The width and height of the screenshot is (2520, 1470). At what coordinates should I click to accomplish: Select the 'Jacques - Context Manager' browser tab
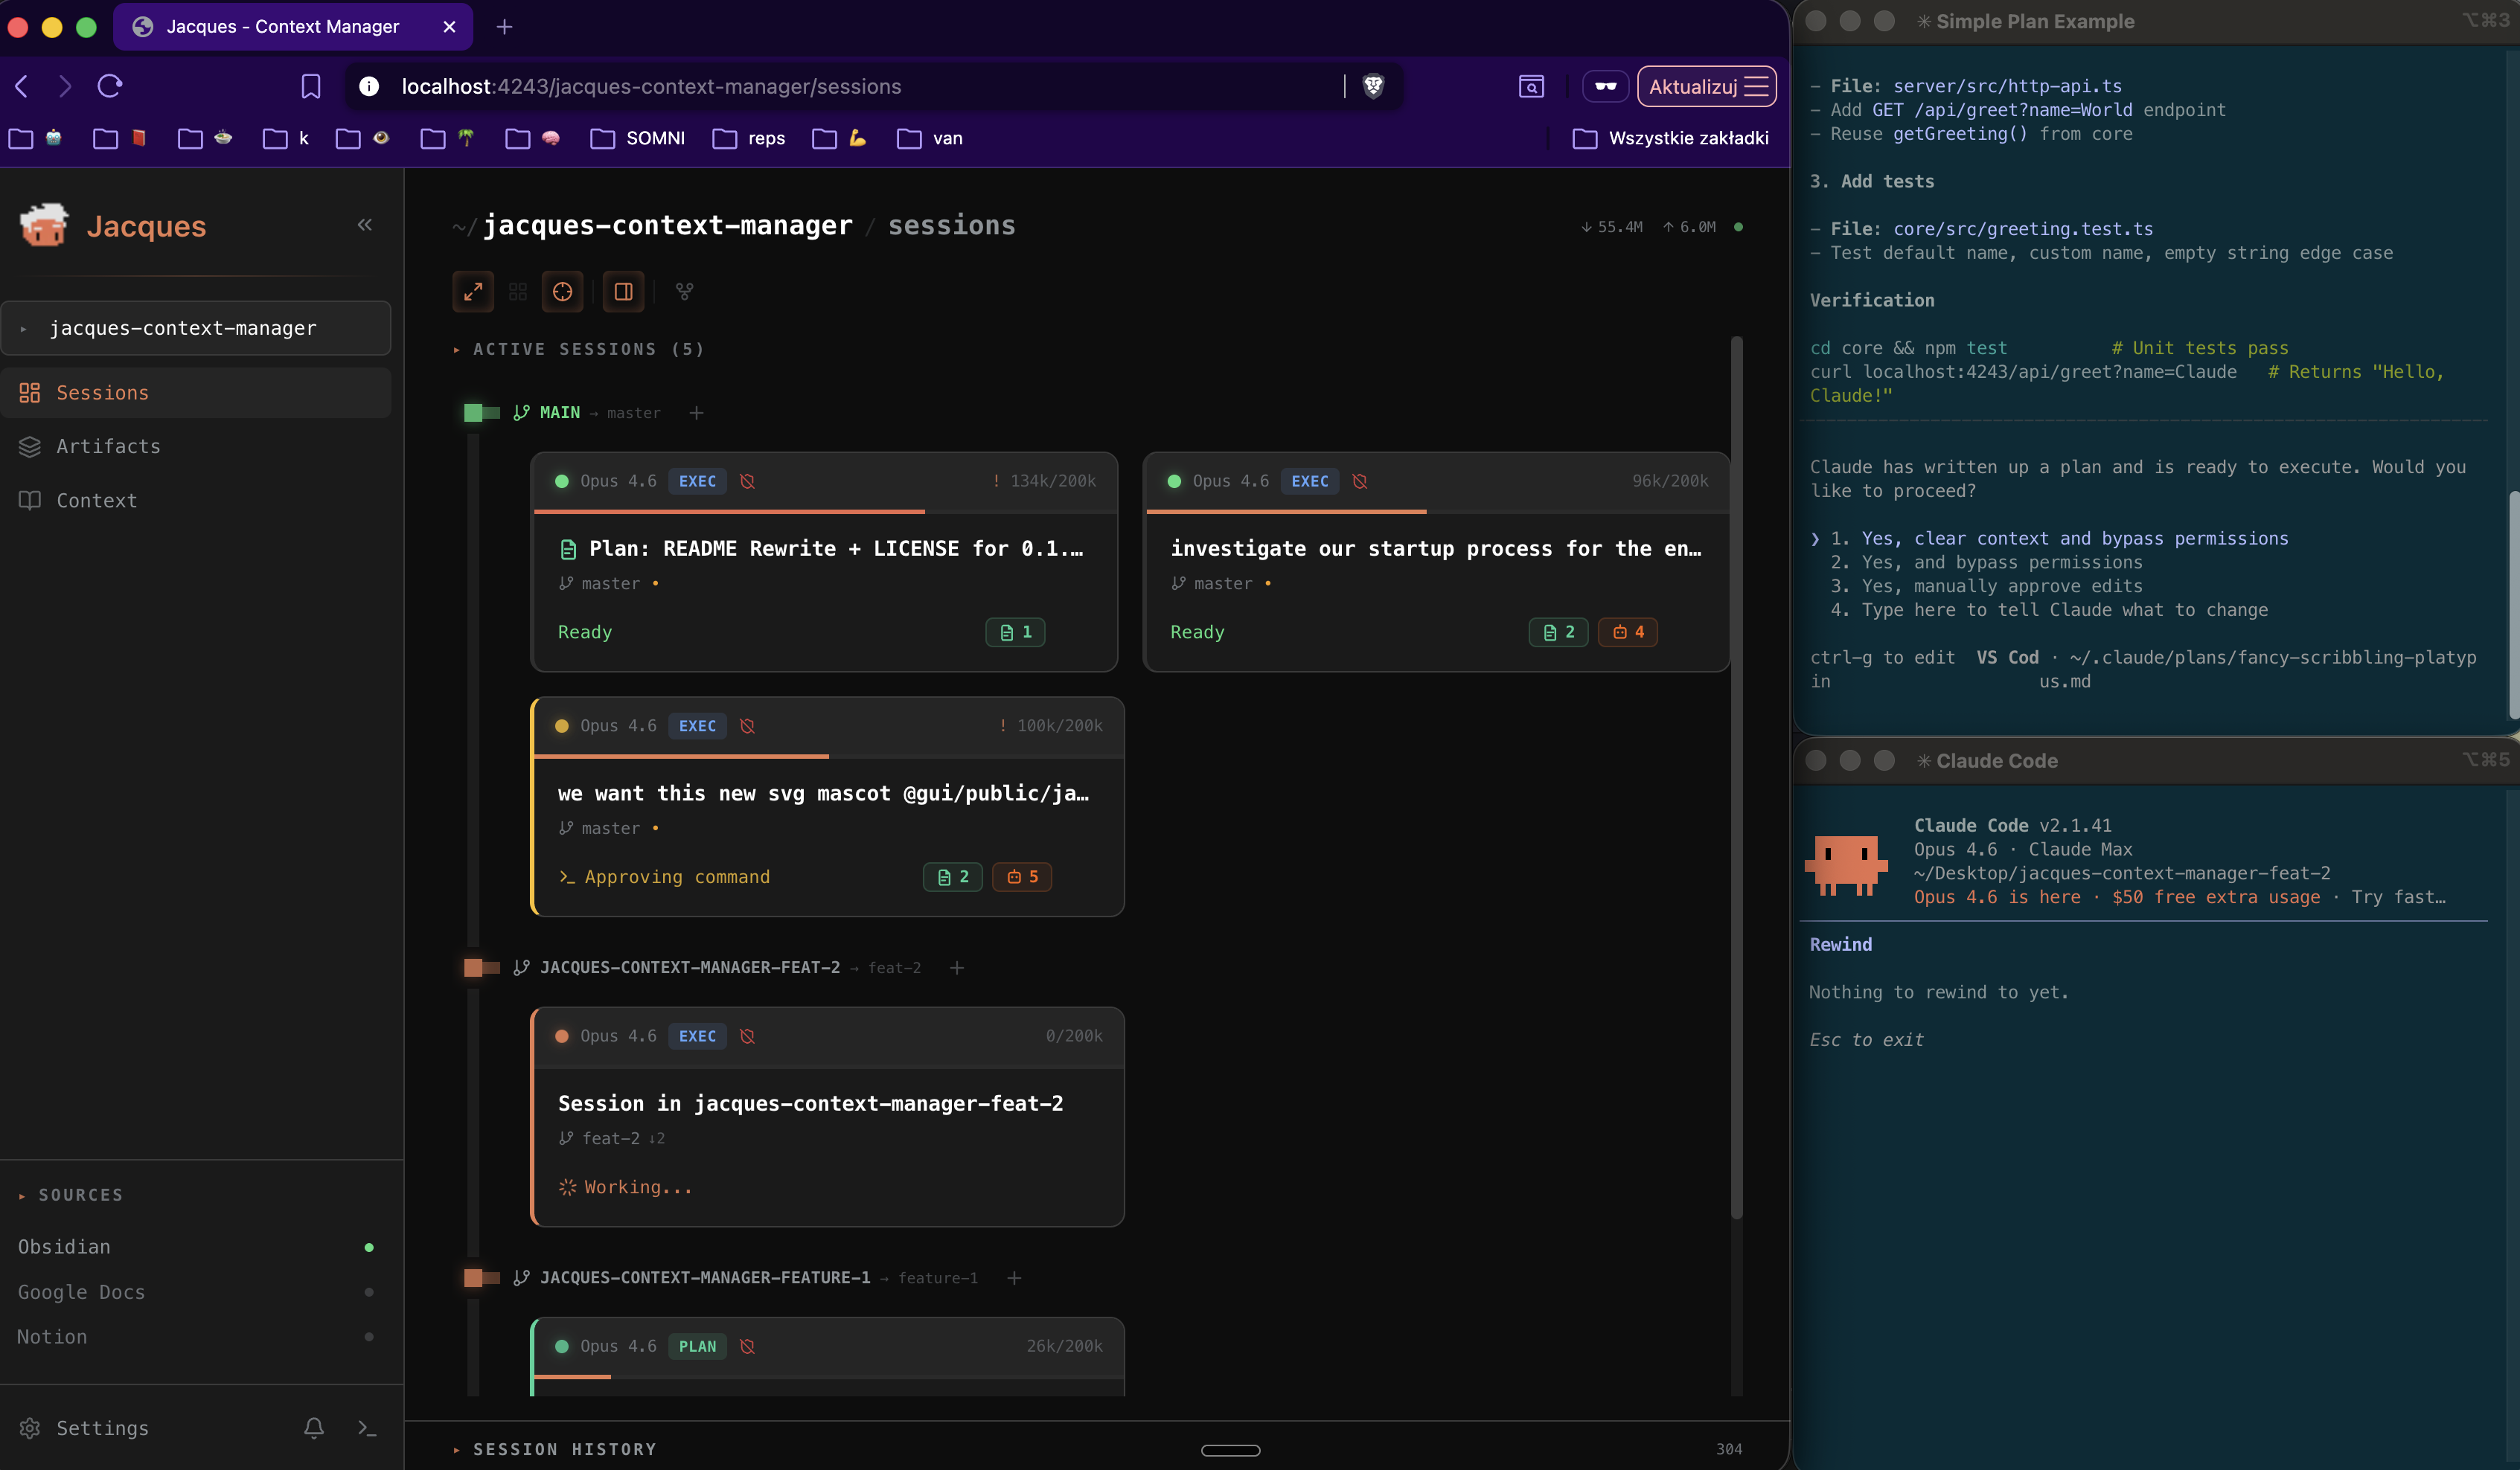point(292,27)
